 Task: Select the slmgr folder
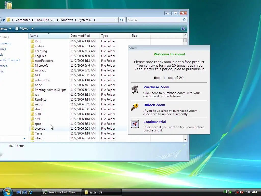[39, 109]
